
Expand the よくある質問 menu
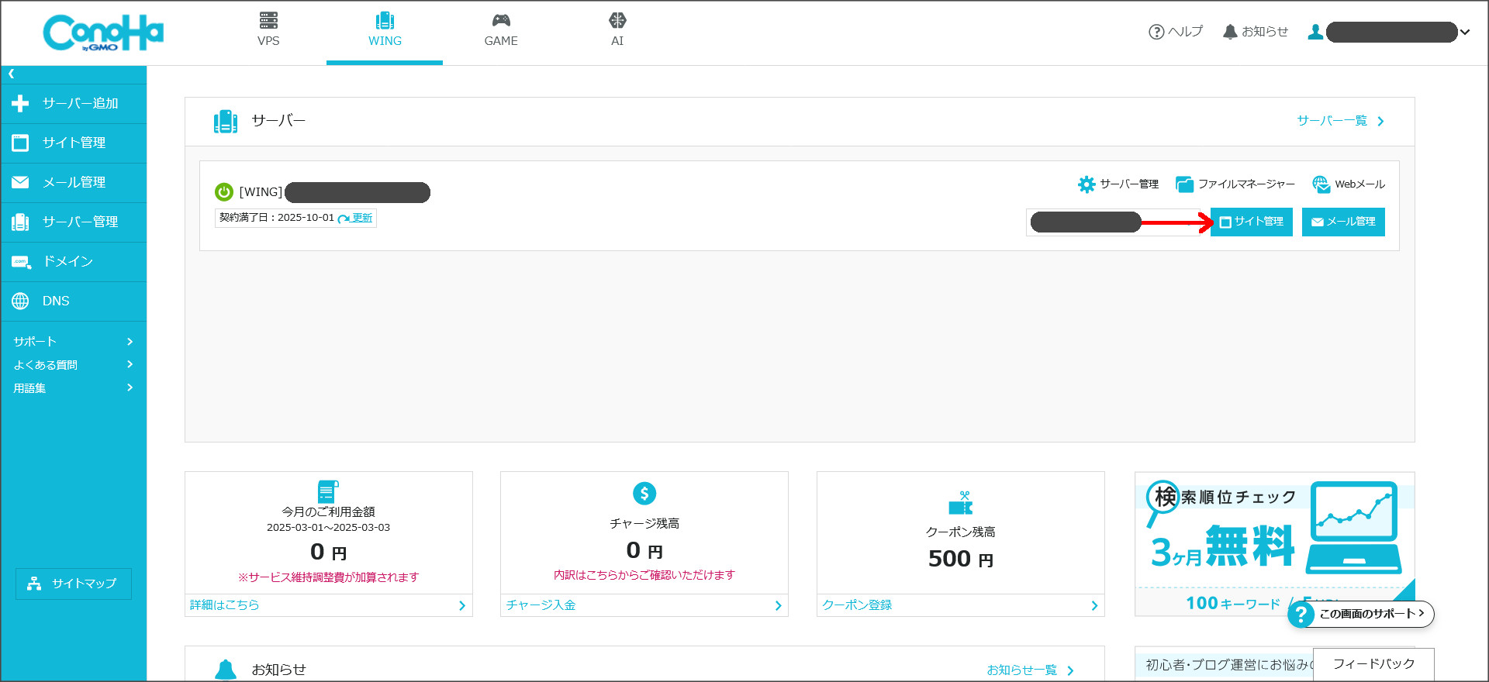73,365
